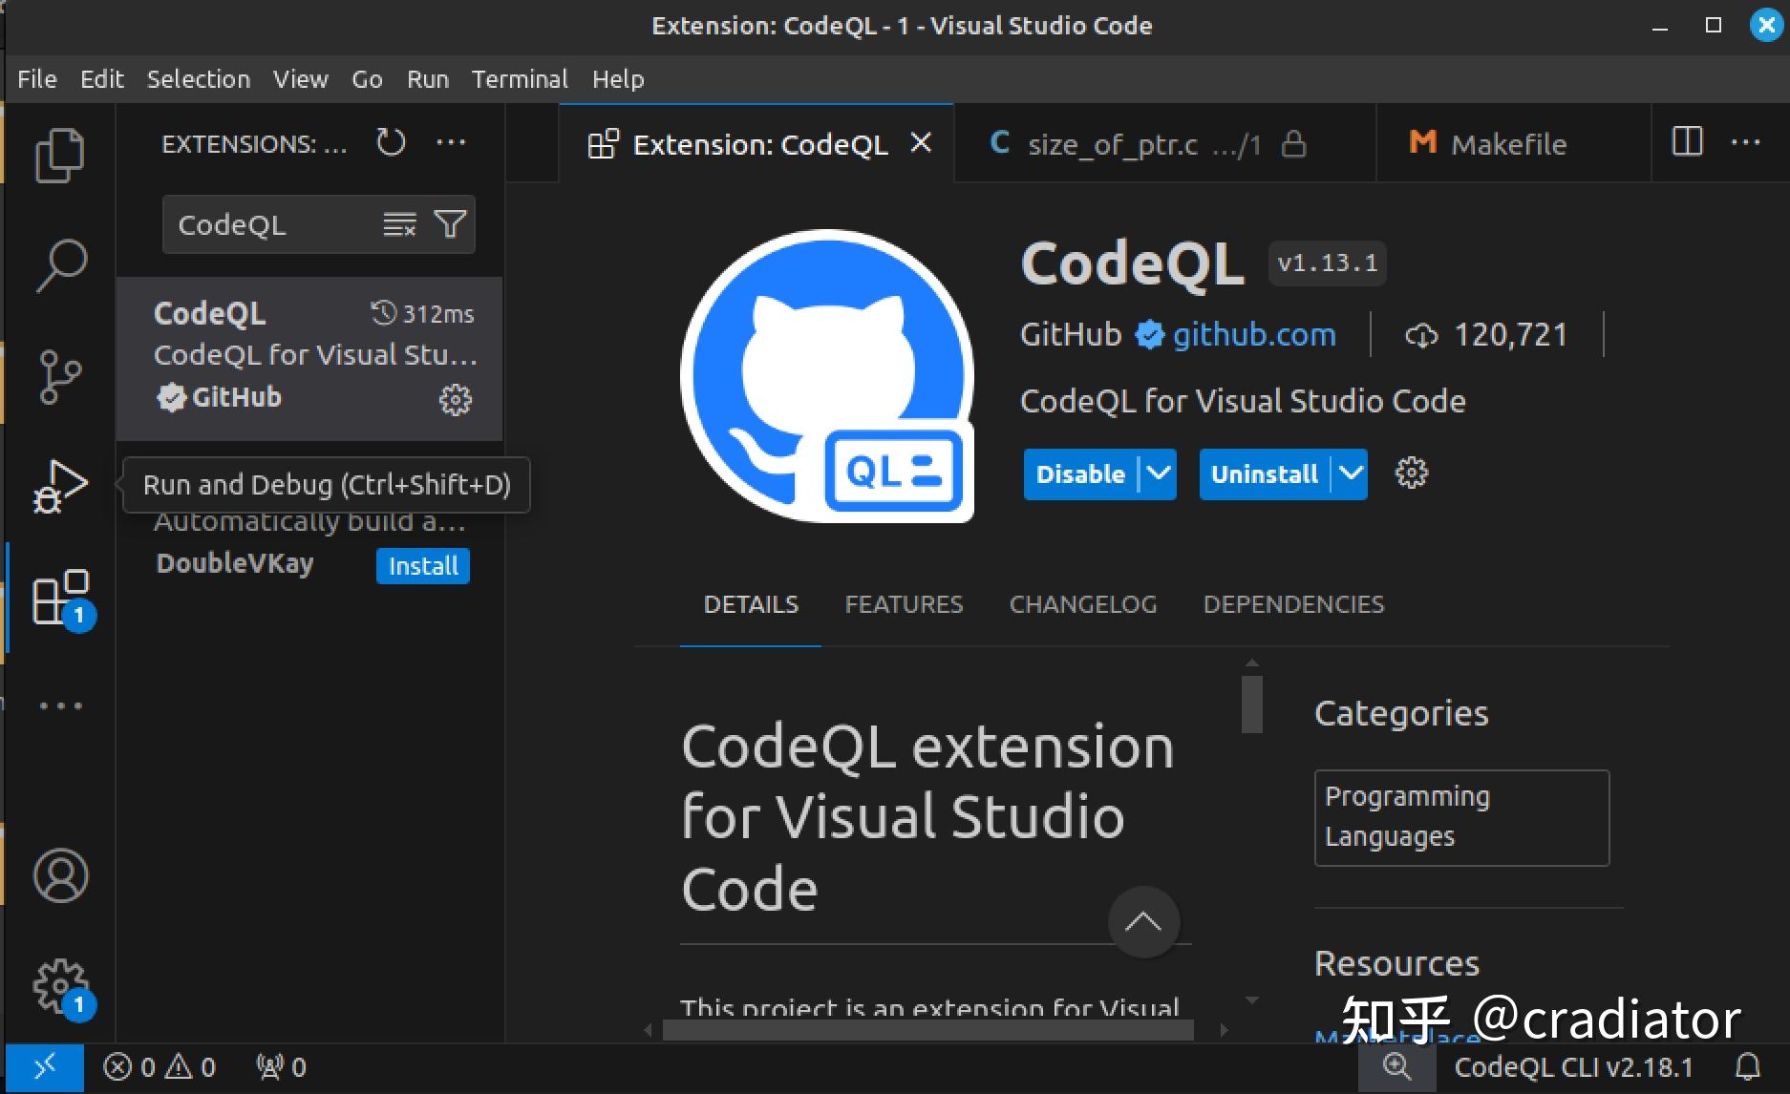Open the filter extensions dropdown
The width and height of the screenshot is (1790, 1094).
click(450, 223)
